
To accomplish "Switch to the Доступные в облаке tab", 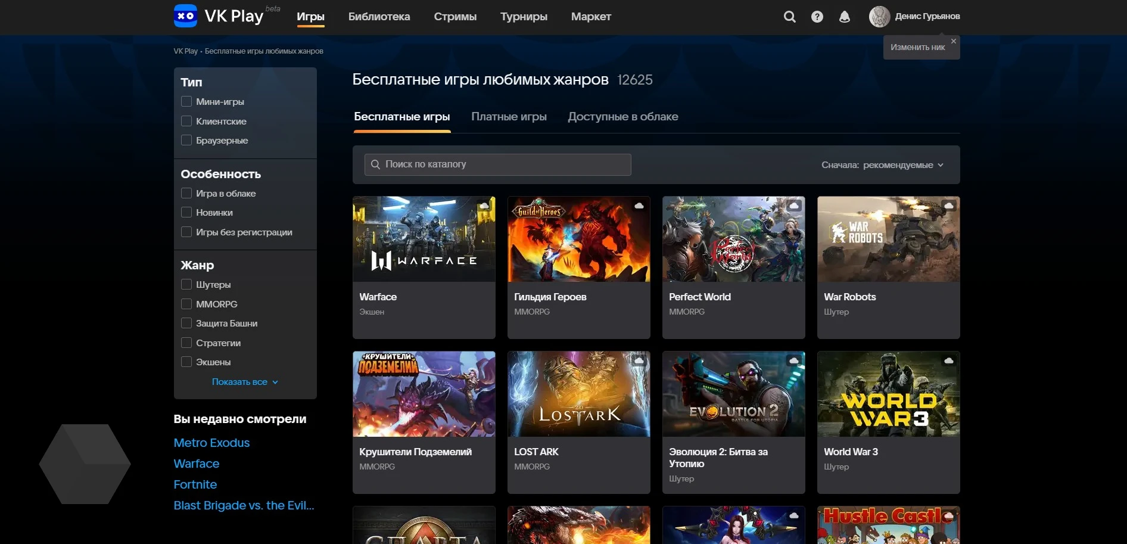I will point(622,117).
